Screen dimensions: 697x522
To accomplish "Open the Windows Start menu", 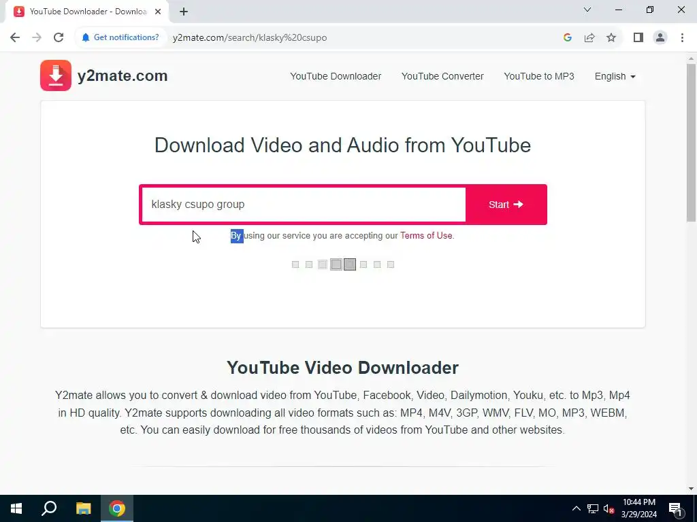I will click(x=16, y=508).
